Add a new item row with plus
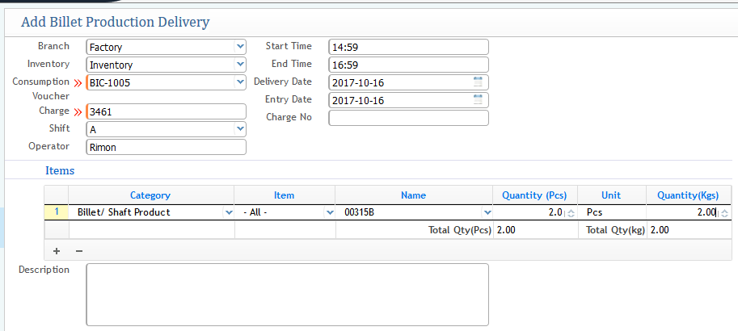 [57, 251]
